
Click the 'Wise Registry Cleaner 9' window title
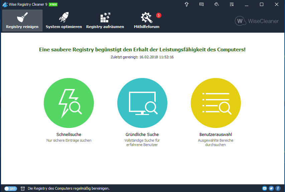point(28,4)
